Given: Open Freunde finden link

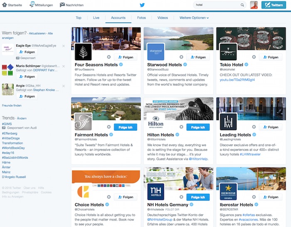Looking at the screenshot, I should pos(12,106).
